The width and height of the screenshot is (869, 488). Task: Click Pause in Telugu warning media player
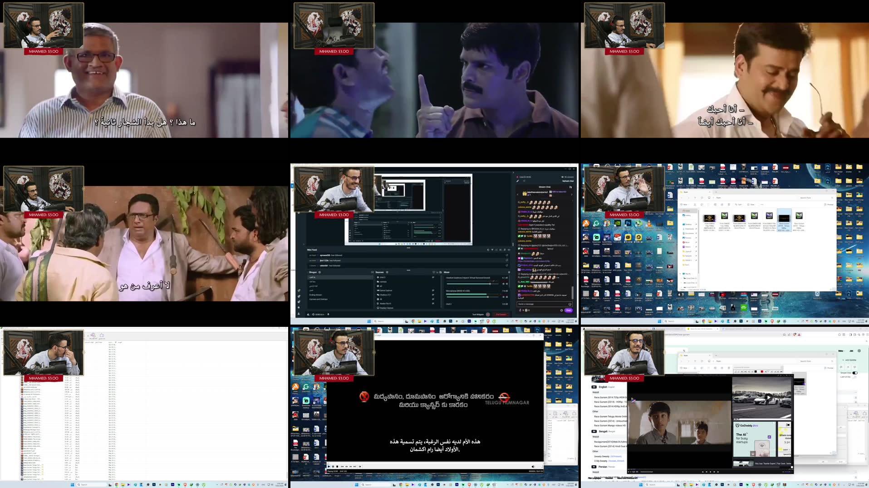(333, 467)
